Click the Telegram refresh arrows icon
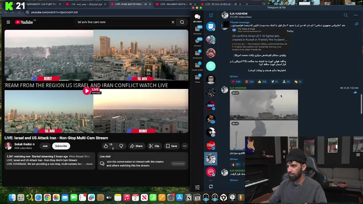Screen dimensions: 363x204 (211, 187)
